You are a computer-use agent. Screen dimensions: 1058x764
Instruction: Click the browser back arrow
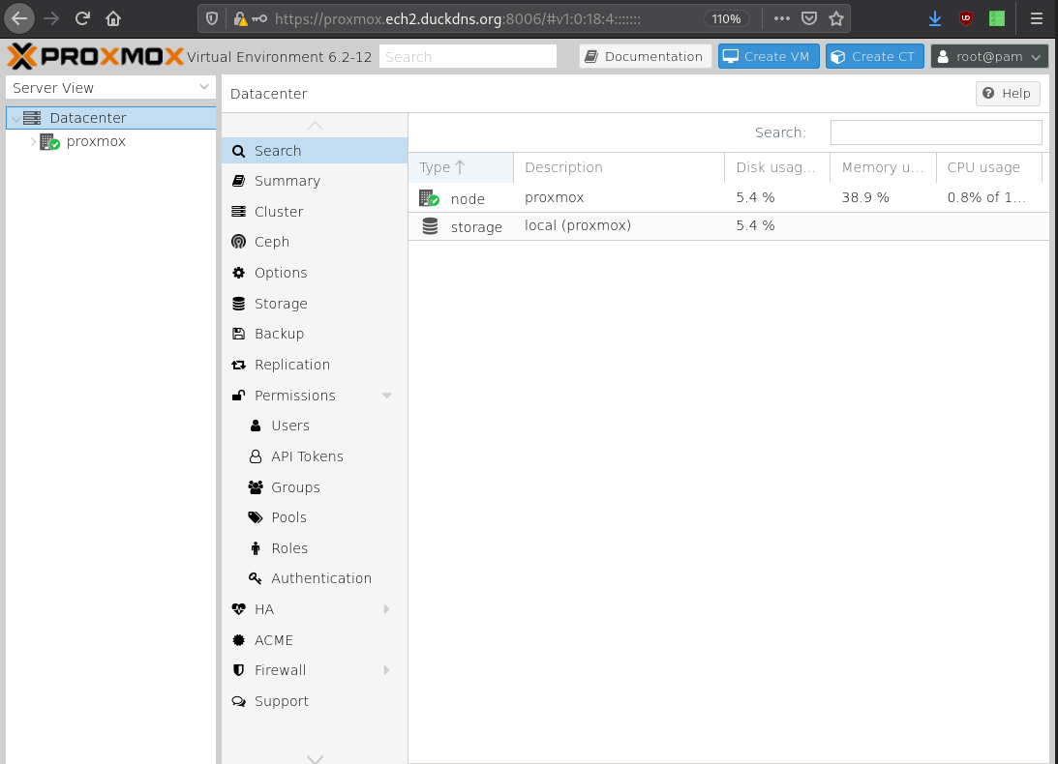(x=19, y=18)
